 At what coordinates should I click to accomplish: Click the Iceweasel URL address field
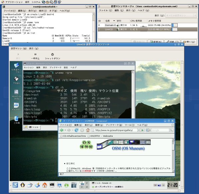pos(114,130)
